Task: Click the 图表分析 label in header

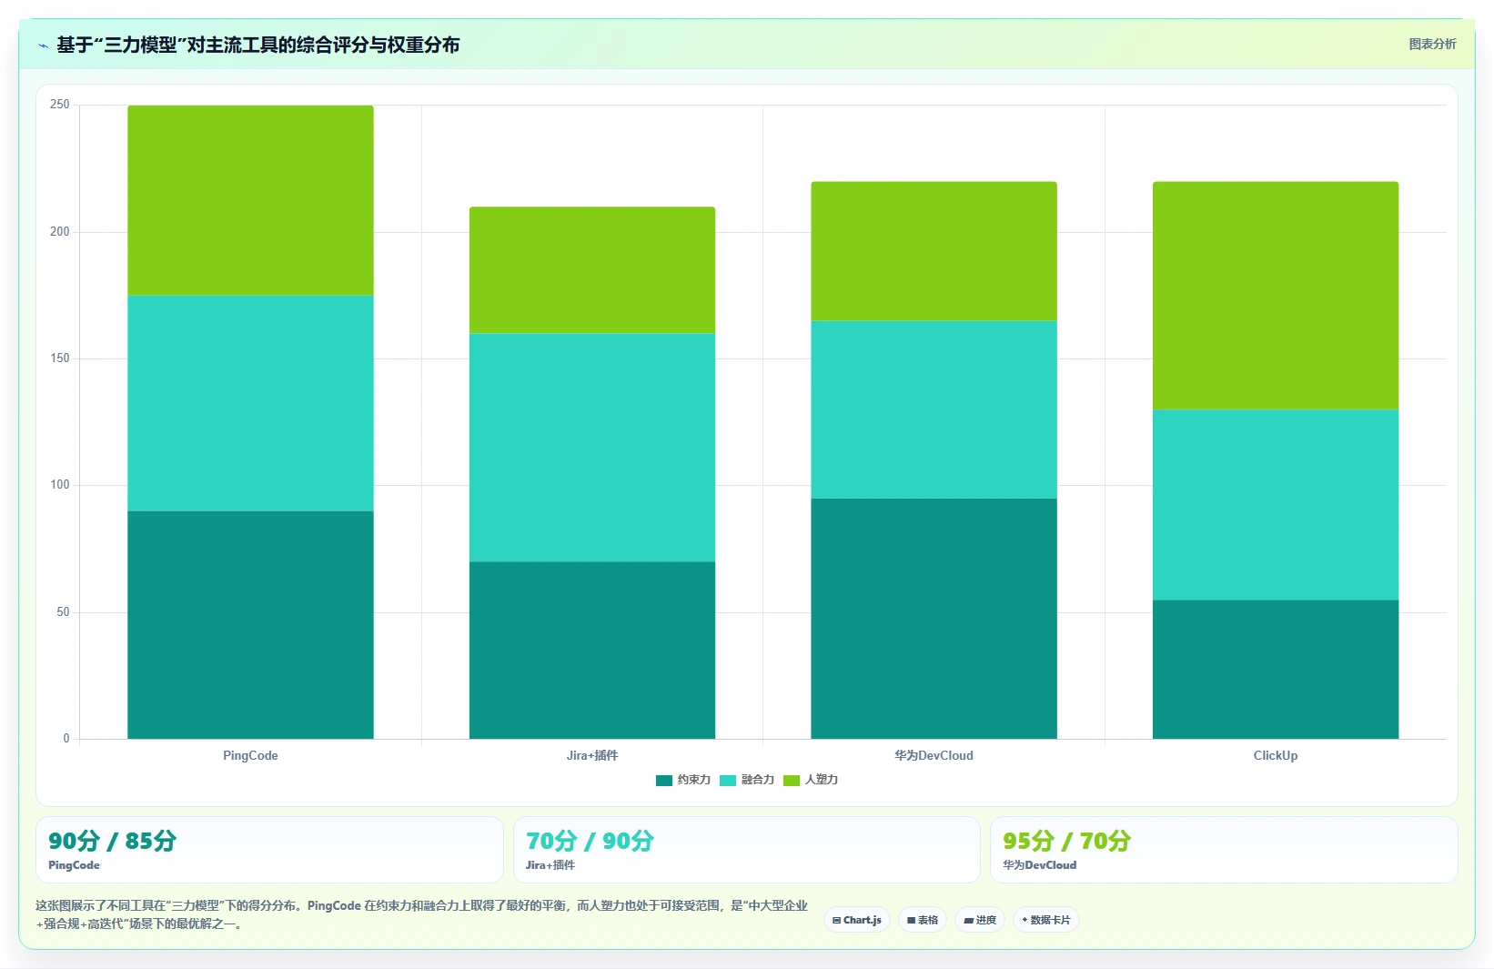Action: [x=1432, y=44]
